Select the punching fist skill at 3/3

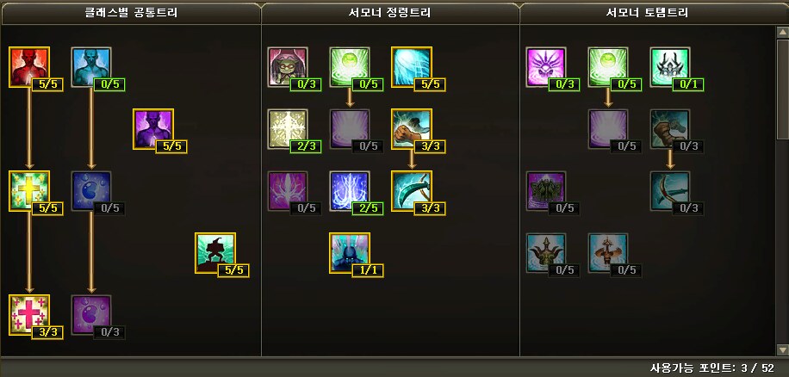pos(411,129)
